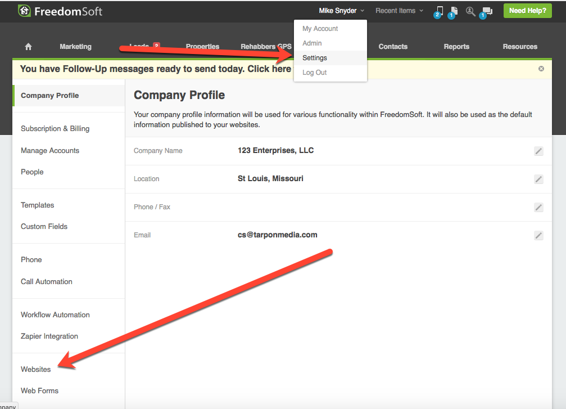Edit the Company Name field pencil icon

[538, 151]
